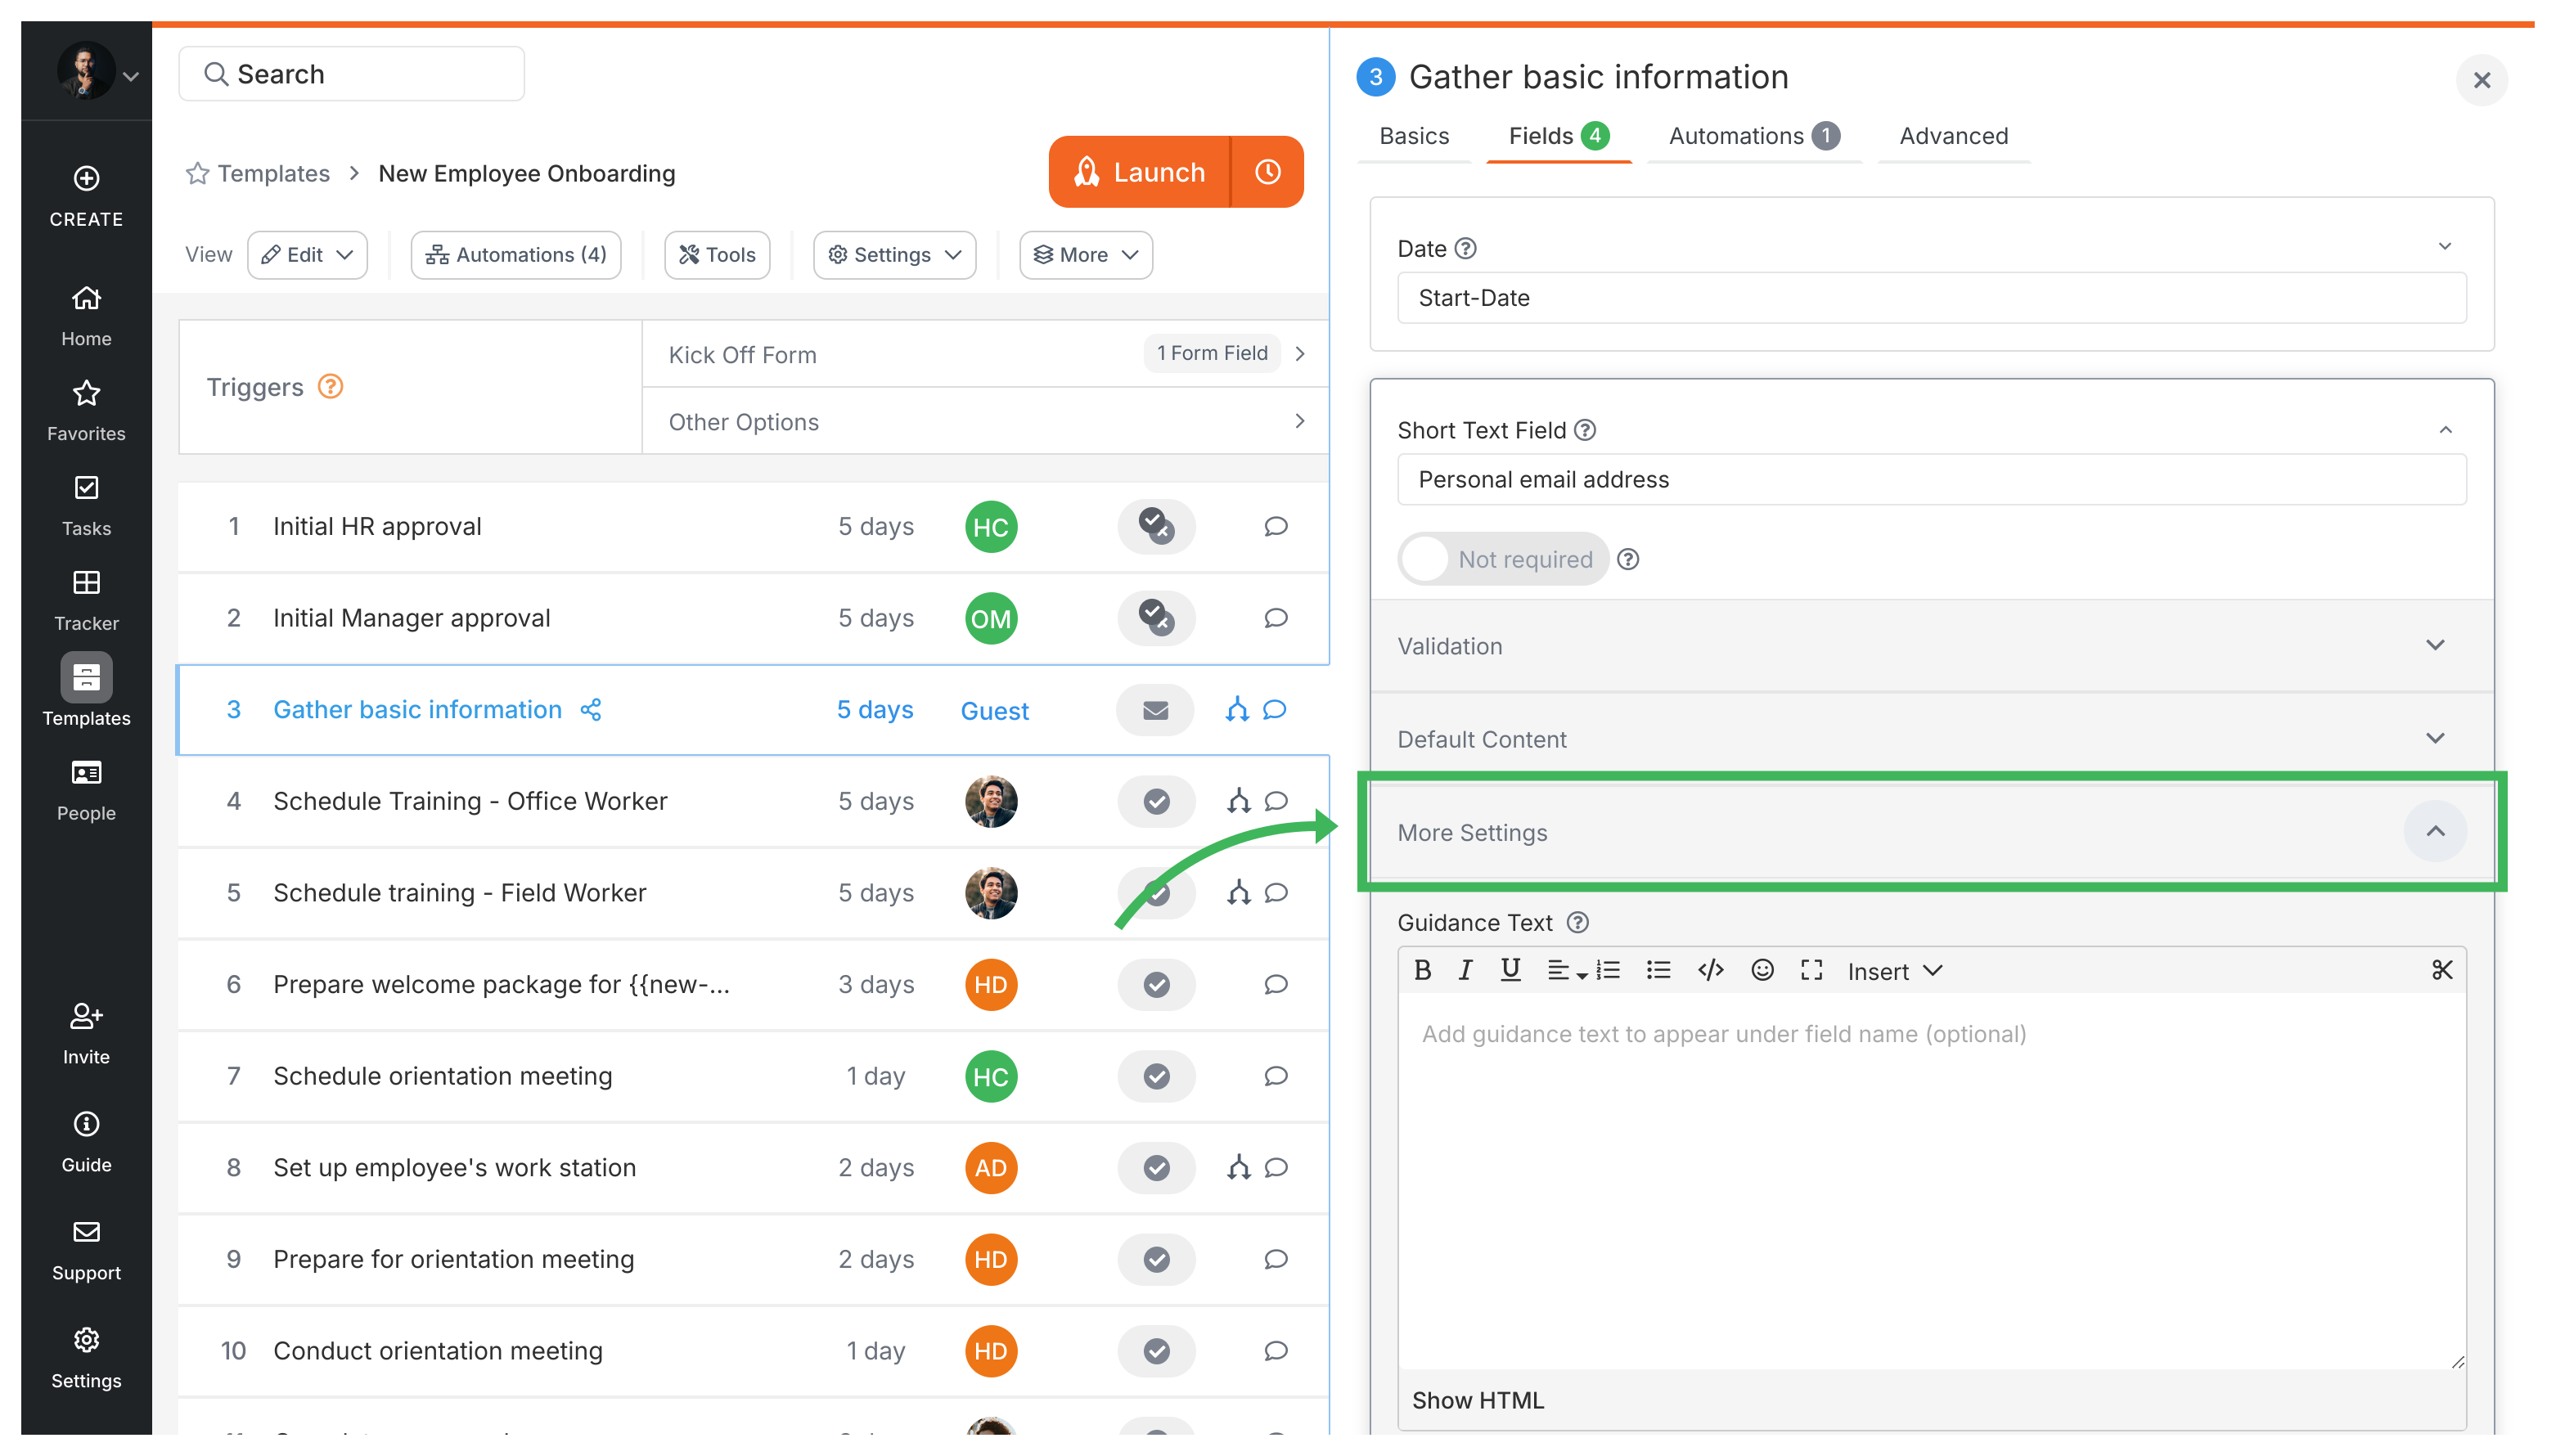The image size is (2556, 1456).
Task: Click the code view icon in the editor toolbar
Action: tap(1710, 969)
